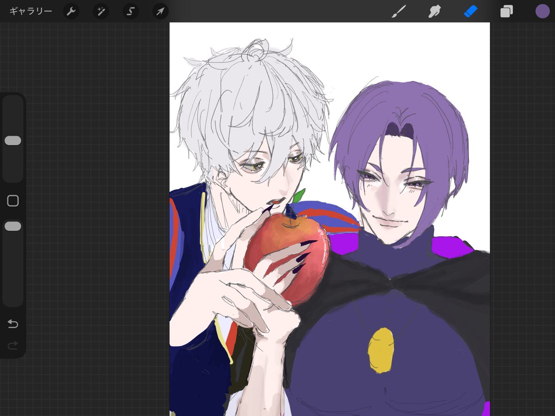Select the Eraser tool
The height and width of the screenshot is (416, 555).
click(470, 11)
